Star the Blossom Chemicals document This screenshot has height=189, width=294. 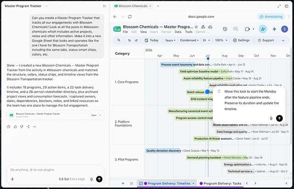tap(196, 27)
